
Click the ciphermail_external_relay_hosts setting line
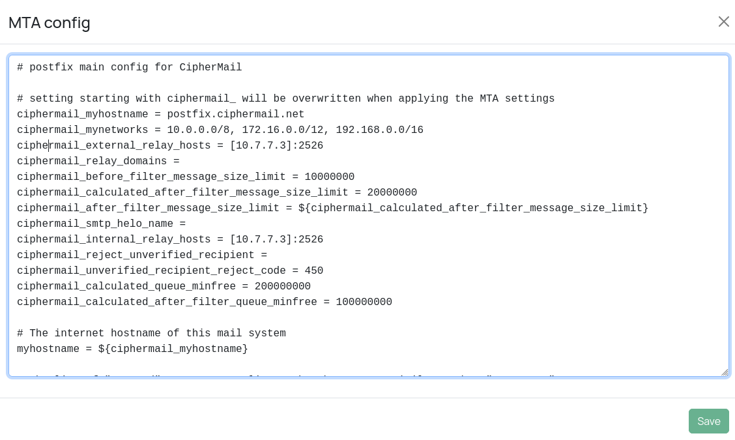[x=169, y=146]
